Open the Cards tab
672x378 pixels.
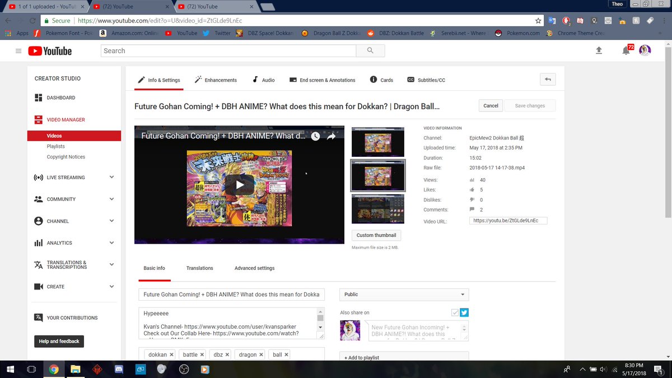pos(381,80)
